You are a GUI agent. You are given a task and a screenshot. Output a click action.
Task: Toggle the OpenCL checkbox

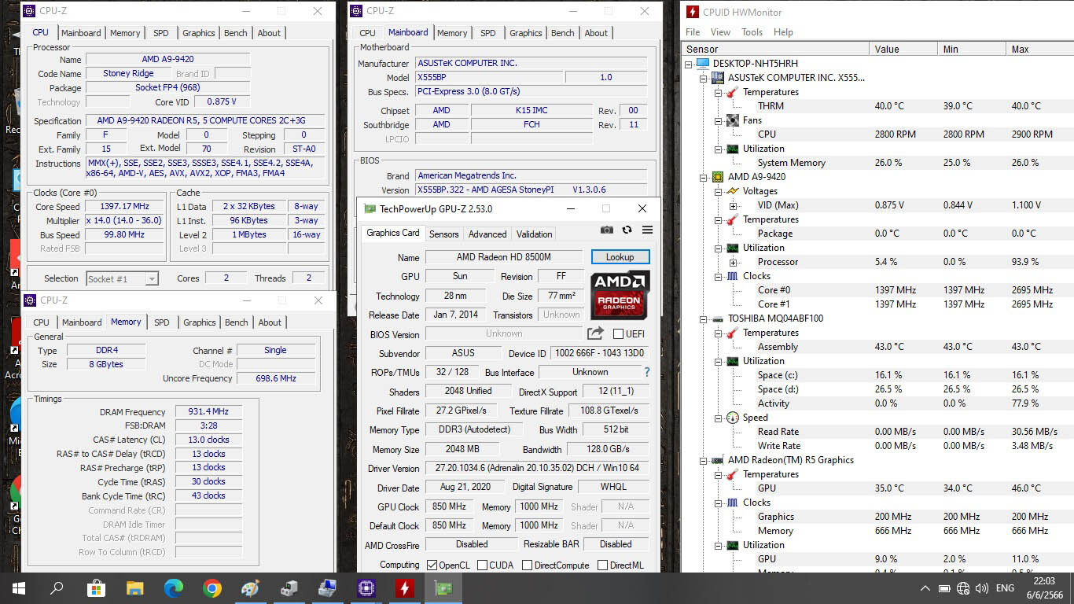(432, 565)
